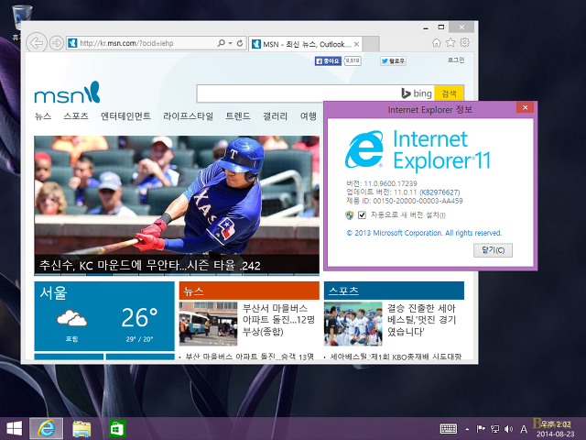
Task: Click the 로그인 link
Action: [x=456, y=60]
